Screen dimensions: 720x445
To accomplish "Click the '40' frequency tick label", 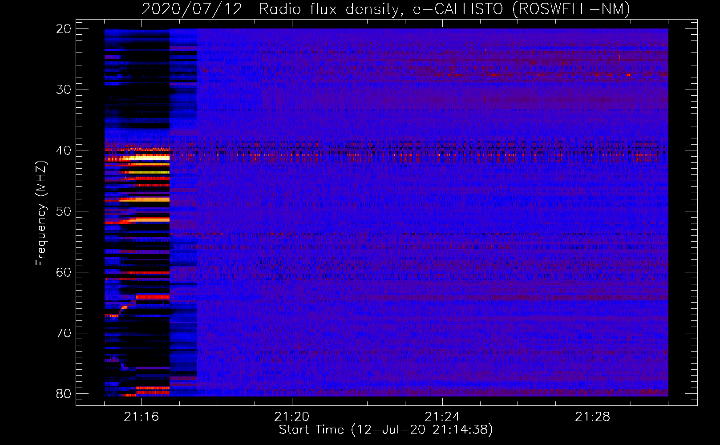I will point(64,150).
